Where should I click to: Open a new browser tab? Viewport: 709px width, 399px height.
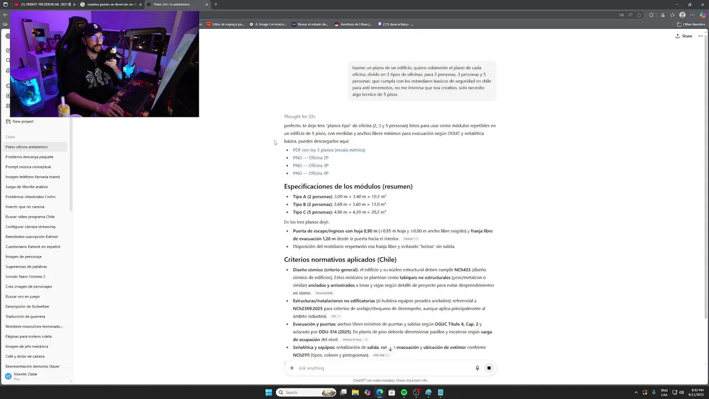(215, 4)
